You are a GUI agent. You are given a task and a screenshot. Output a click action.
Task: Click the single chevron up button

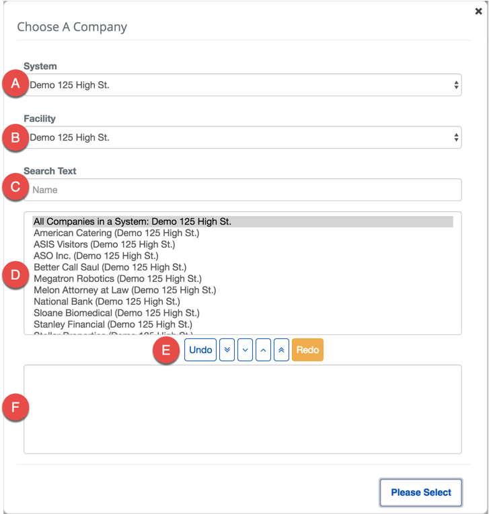(263, 350)
